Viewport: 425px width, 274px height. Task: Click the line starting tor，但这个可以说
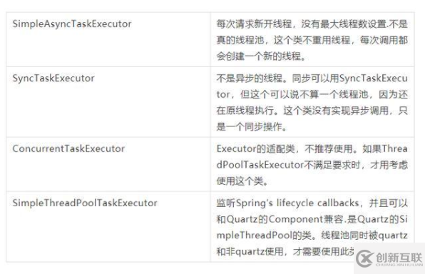click(x=312, y=94)
